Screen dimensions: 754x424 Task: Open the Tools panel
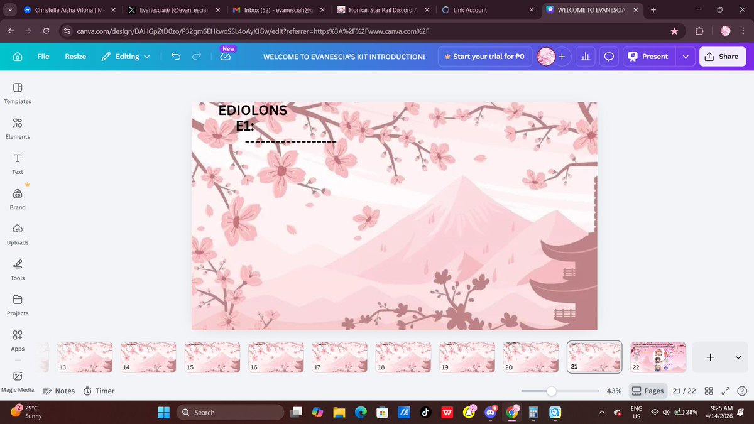18,269
